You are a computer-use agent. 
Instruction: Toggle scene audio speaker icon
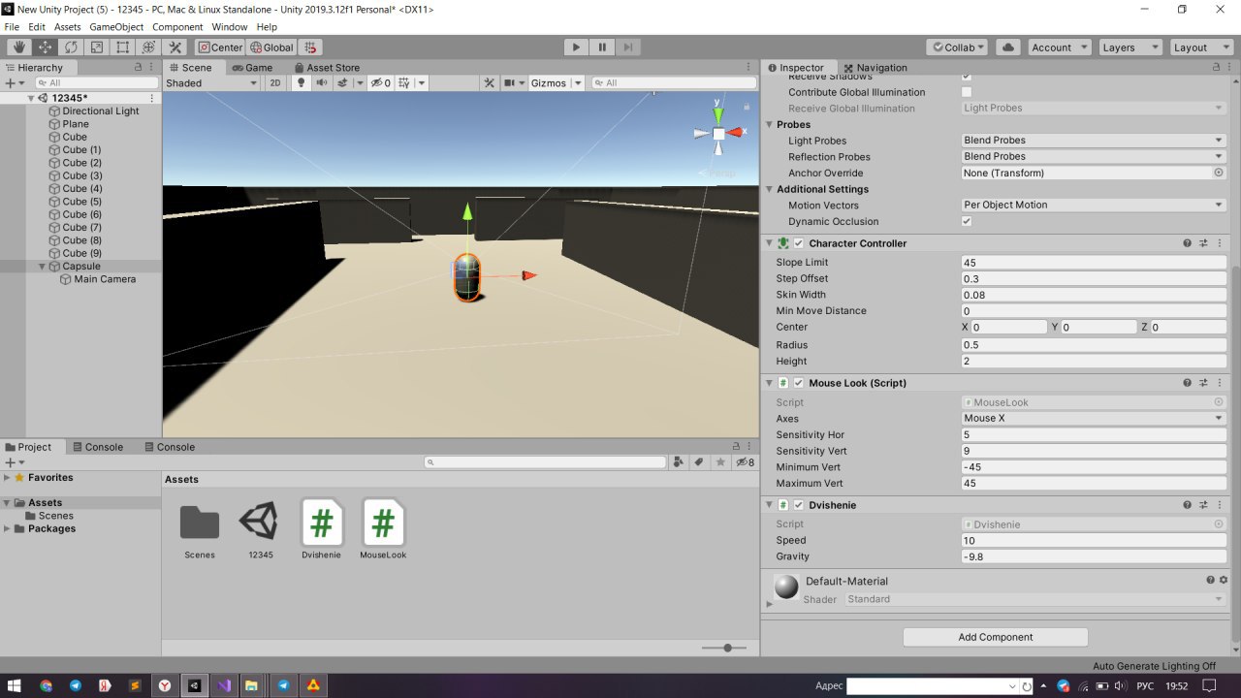(322, 82)
